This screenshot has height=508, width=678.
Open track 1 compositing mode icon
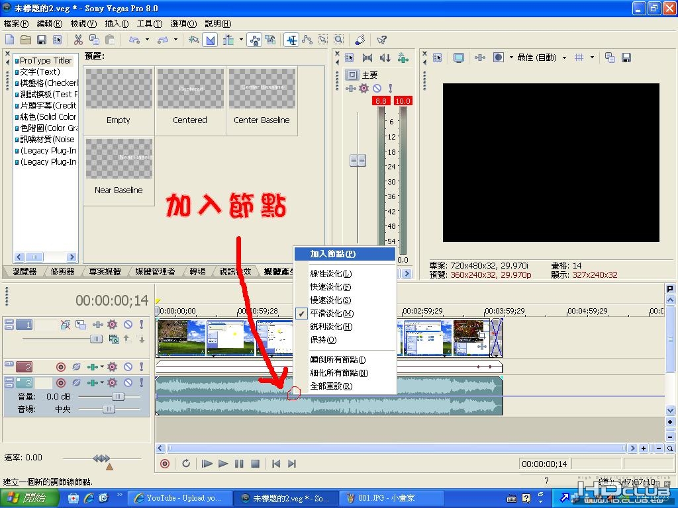tap(80, 325)
